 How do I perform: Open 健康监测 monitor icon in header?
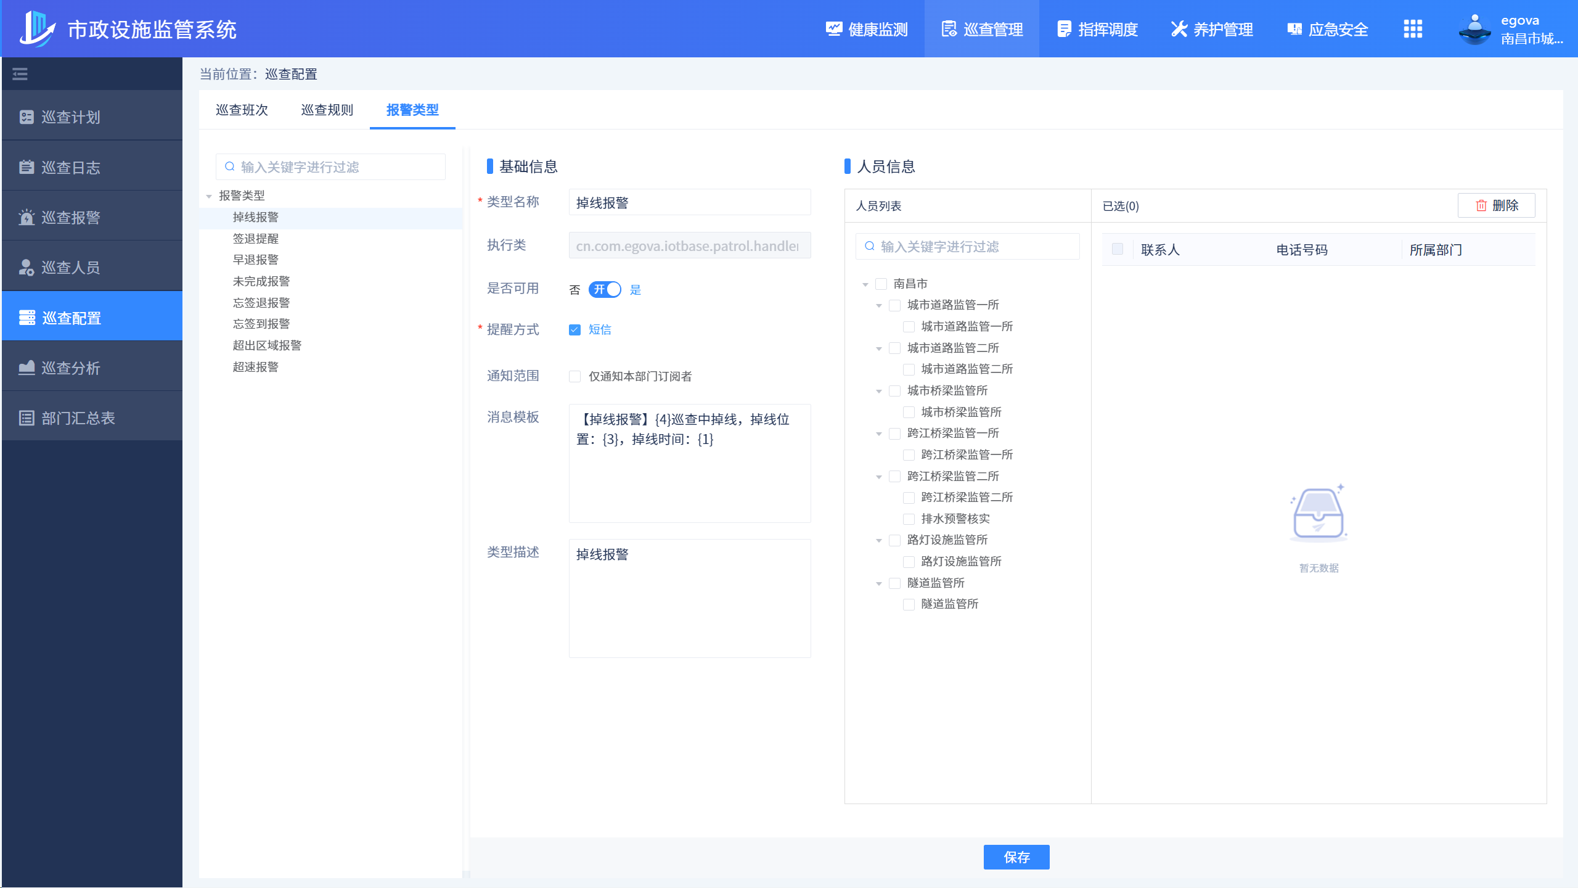[833, 29]
